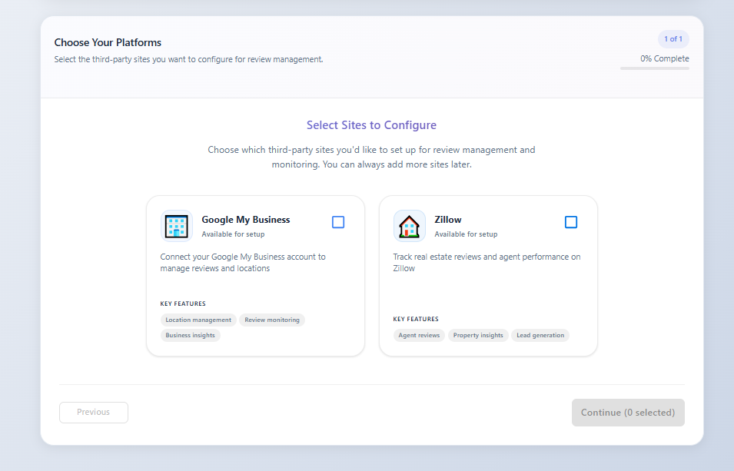
Task: Click the Previous button
Action: [x=94, y=413]
